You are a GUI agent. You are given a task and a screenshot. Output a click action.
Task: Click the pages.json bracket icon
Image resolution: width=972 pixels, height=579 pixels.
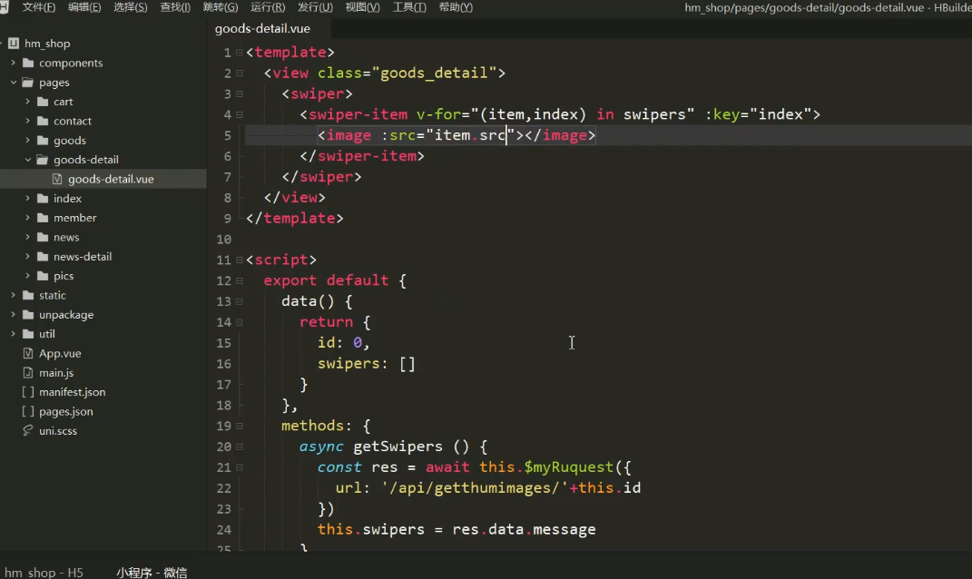28,411
